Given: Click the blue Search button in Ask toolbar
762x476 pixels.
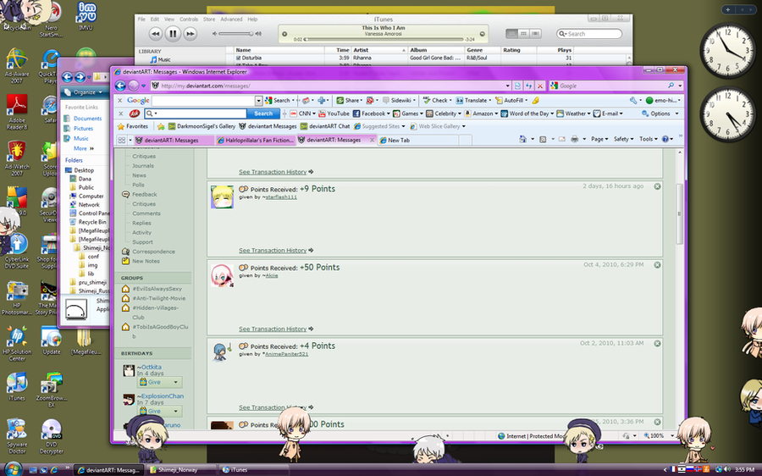Looking at the screenshot, I should pyautogui.click(x=263, y=113).
